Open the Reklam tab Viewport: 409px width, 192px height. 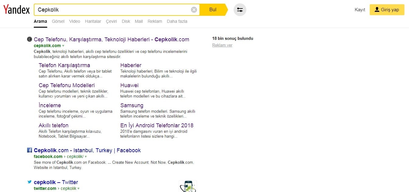click(x=155, y=21)
